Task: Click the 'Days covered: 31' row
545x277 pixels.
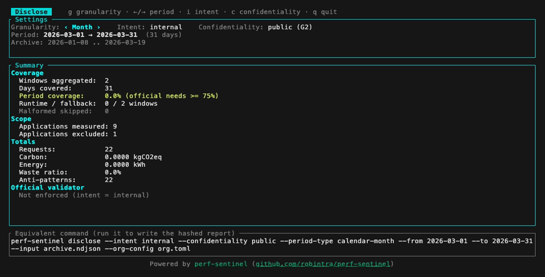Action: pos(66,88)
